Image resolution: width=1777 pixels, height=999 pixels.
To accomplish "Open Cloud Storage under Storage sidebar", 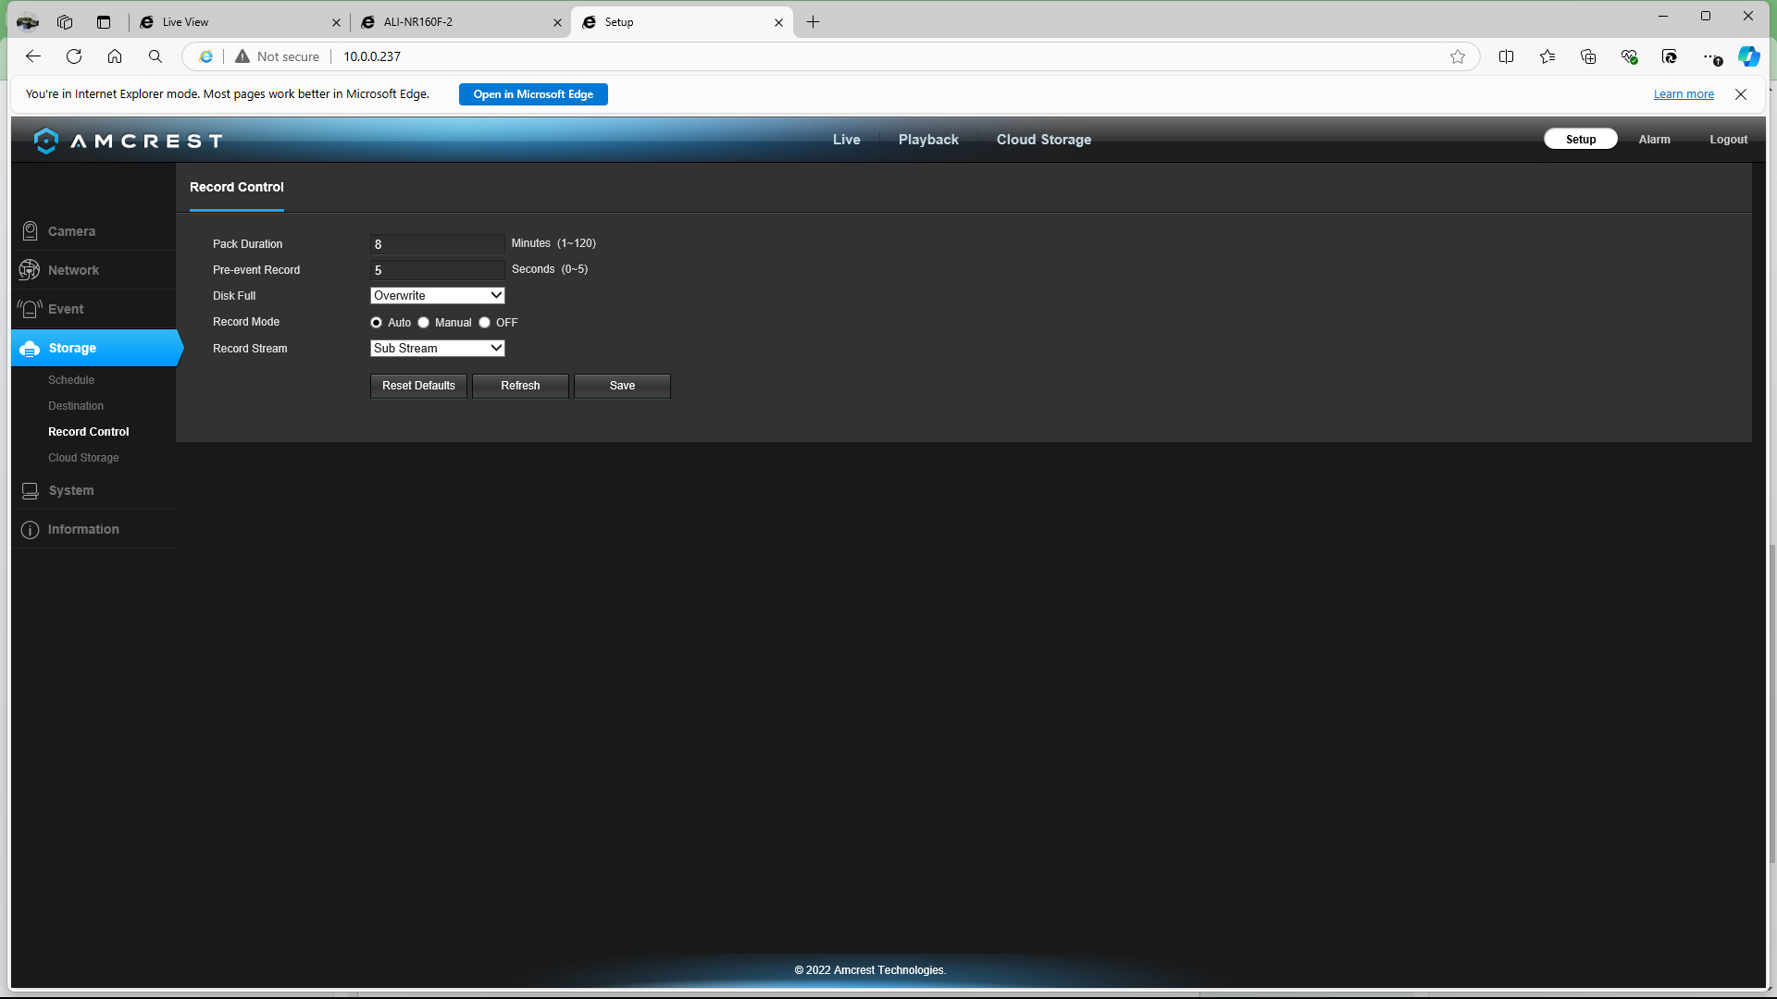I will click(x=83, y=458).
